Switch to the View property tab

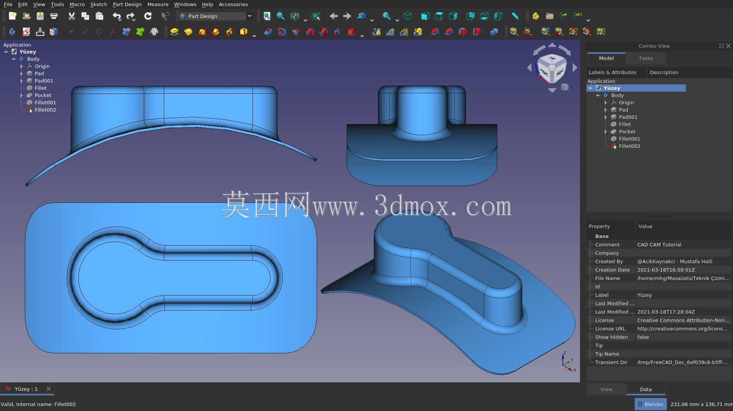606,390
